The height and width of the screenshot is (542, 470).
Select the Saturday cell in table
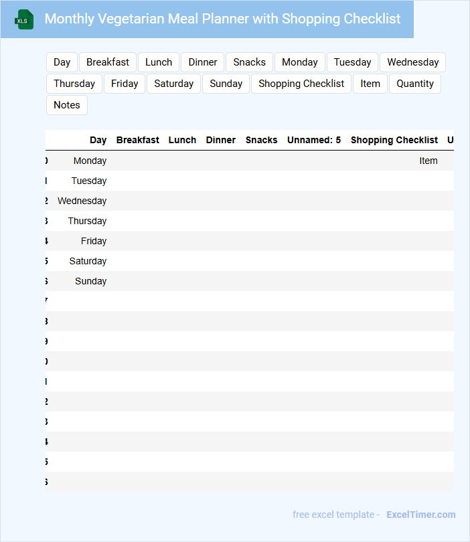(x=88, y=261)
